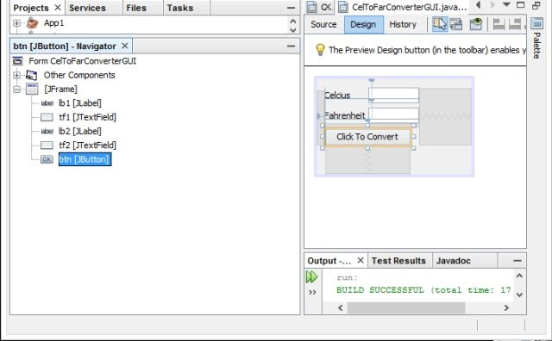Click the green re-run arrows in Output
This screenshot has height=341, width=552.
(311, 277)
